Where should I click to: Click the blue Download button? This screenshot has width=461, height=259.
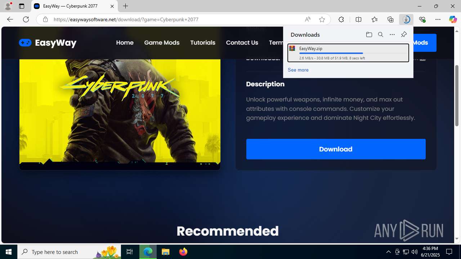(336, 149)
